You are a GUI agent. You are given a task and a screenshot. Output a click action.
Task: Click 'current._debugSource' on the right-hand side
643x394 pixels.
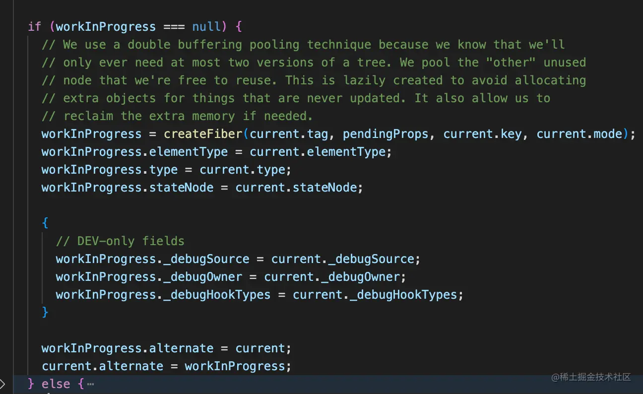tap(342, 259)
